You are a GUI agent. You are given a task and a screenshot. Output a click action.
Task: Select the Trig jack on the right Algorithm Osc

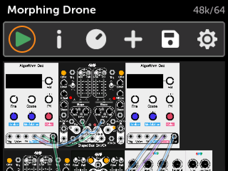[x=131, y=136]
